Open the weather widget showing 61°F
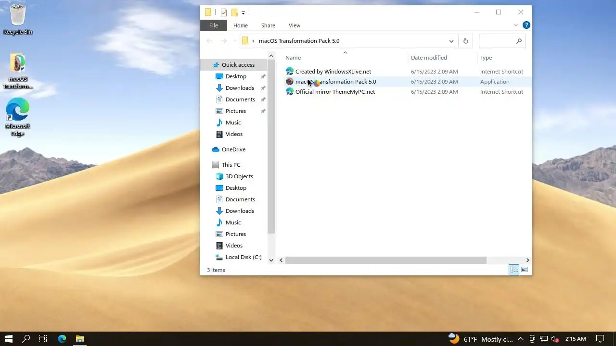This screenshot has width=616, height=346. (x=480, y=339)
